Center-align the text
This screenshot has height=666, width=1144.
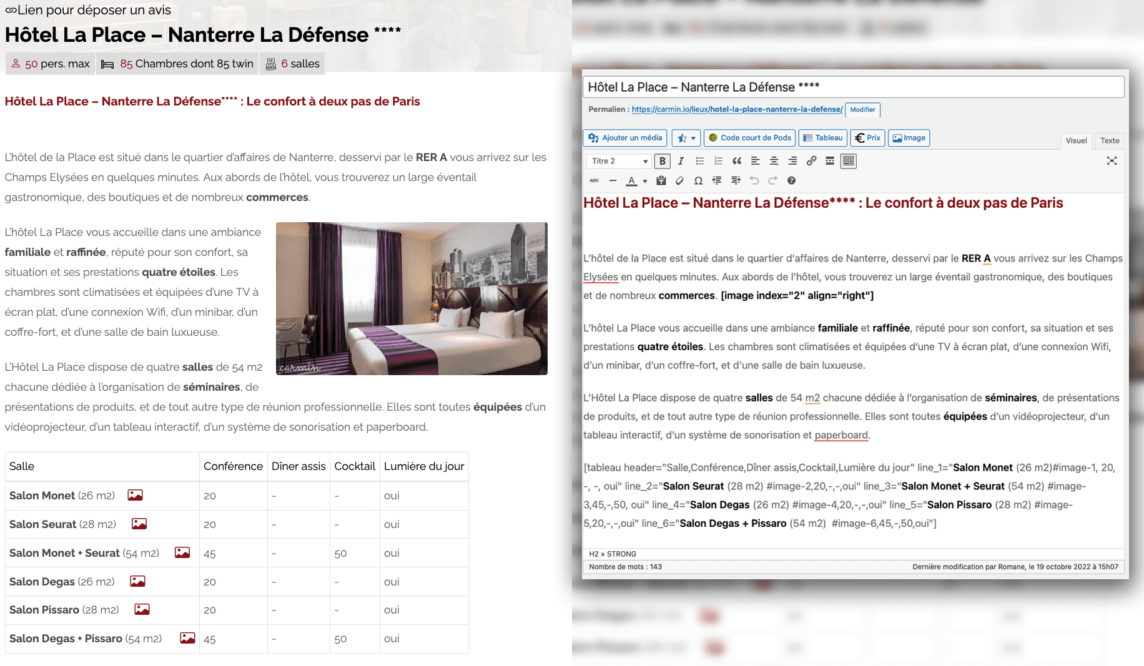pyautogui.click(x=774, y=161)
